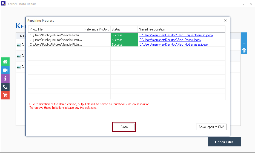Click the green Home sidebar icon
Image resolution: width=255 pixels, height=153 pixels.
click(x=5, y=62)
